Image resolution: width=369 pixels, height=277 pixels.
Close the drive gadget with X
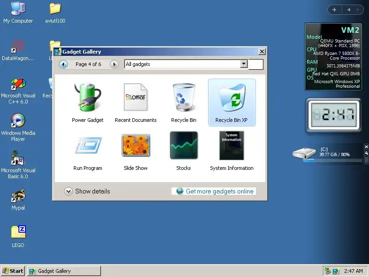point(366,147)
